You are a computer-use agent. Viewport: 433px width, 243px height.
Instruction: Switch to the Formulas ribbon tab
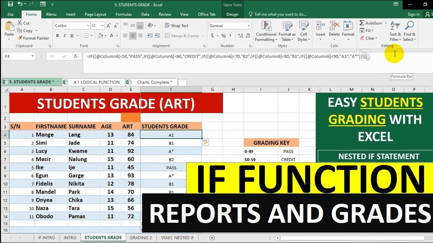pyautogui.click(x=123, y=15)
